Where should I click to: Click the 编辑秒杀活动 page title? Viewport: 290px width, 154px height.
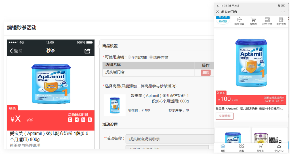(x=22, y=28)
